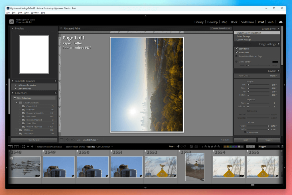Viewport: 292px width, 195px height.
Task: Open the View menu
Action: click(x=27, y=13)
